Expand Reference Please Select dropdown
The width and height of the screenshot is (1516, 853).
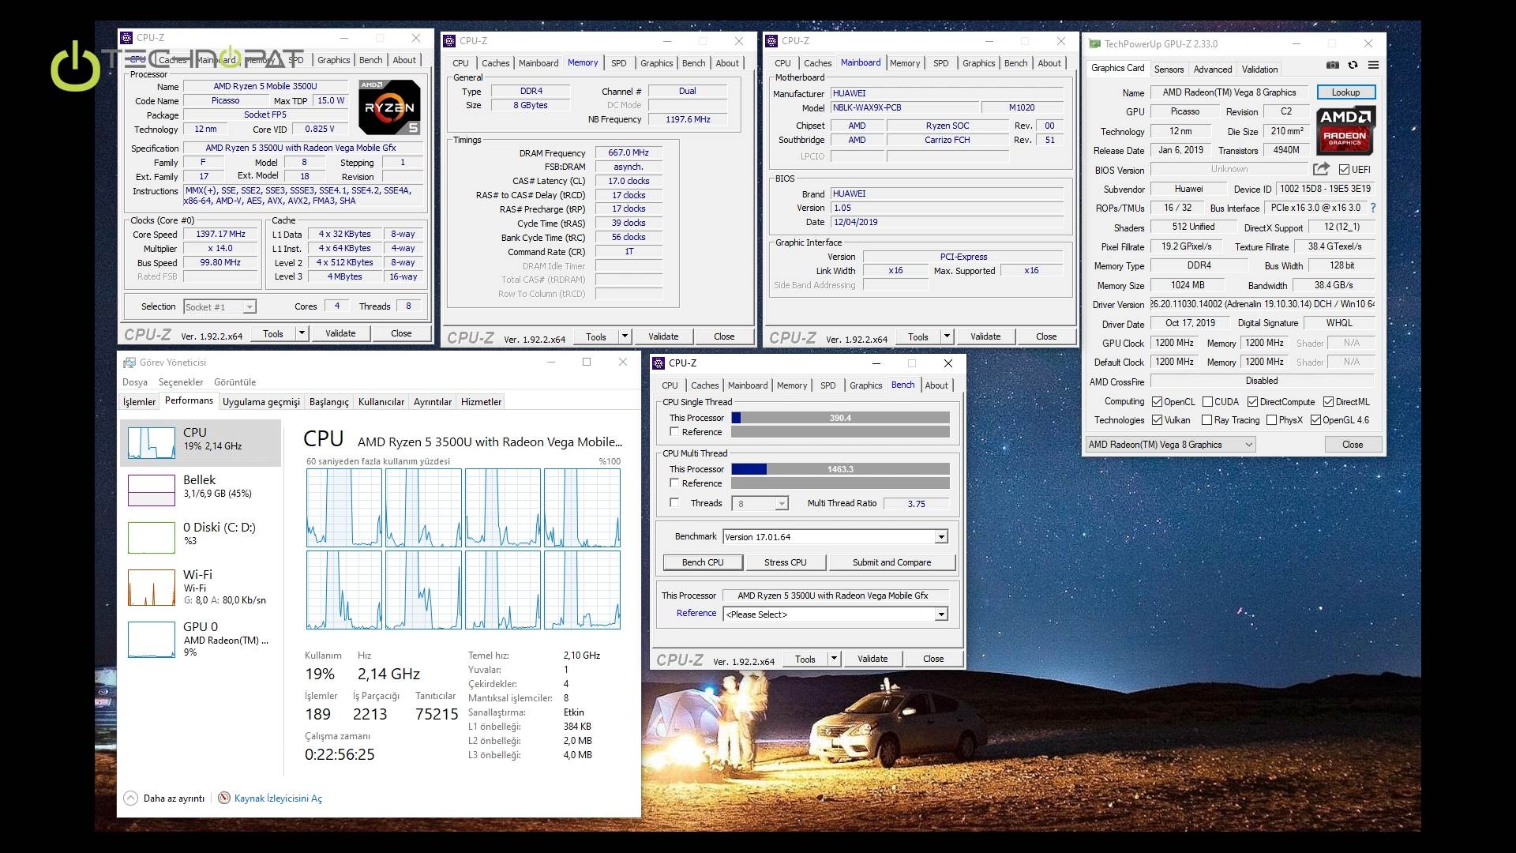(941, 614)
